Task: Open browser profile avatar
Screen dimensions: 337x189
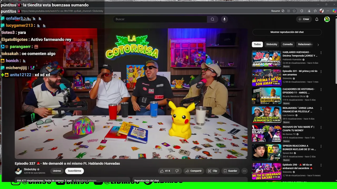Action: point(321,11)
